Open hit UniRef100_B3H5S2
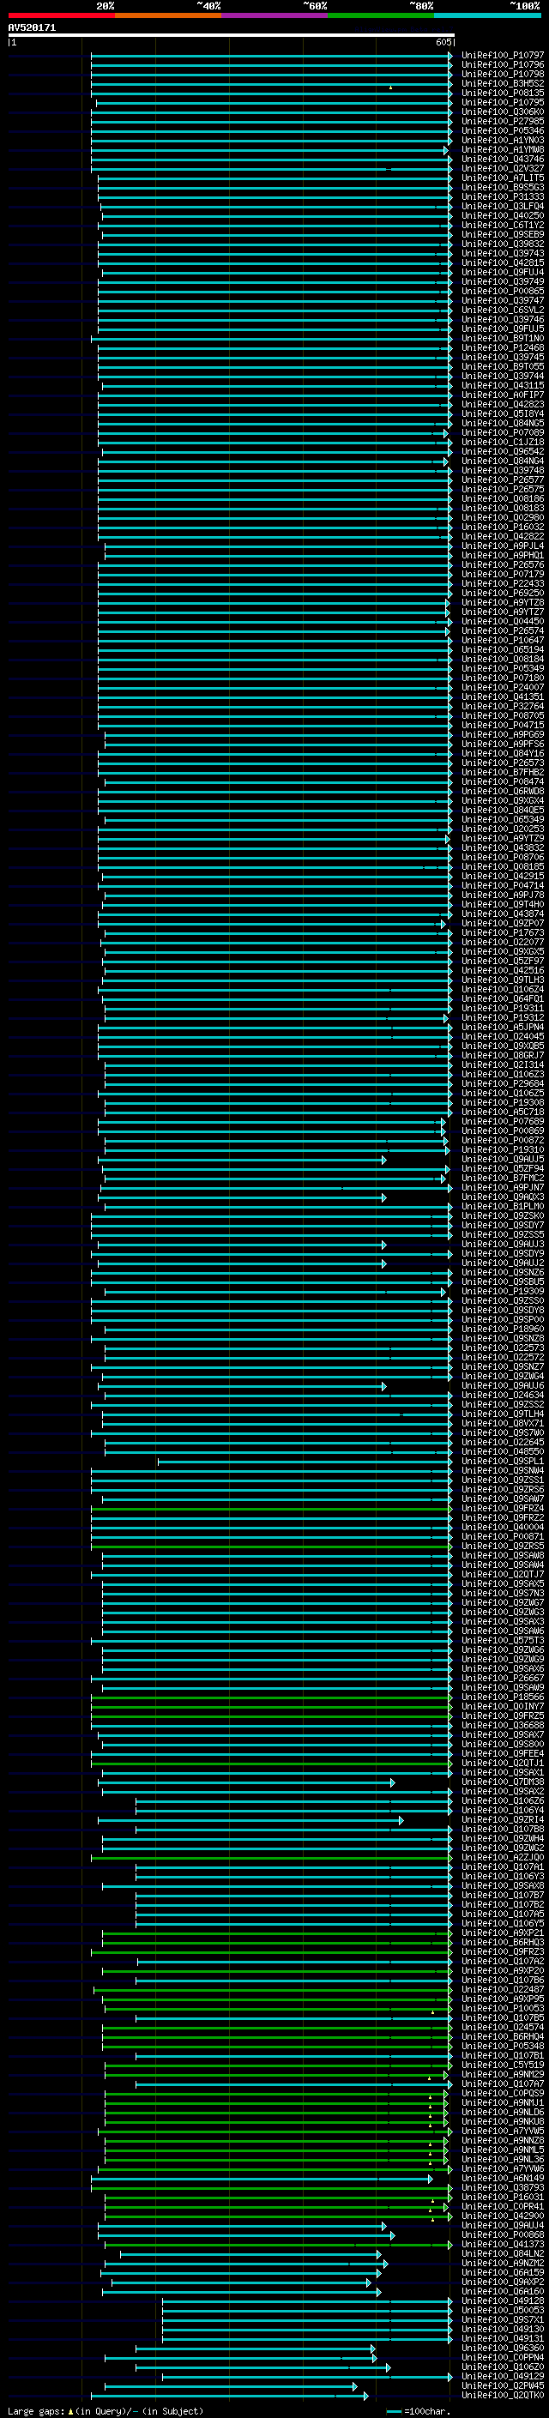Screen dimensions: 549x2418 click(x=503, y=83)
